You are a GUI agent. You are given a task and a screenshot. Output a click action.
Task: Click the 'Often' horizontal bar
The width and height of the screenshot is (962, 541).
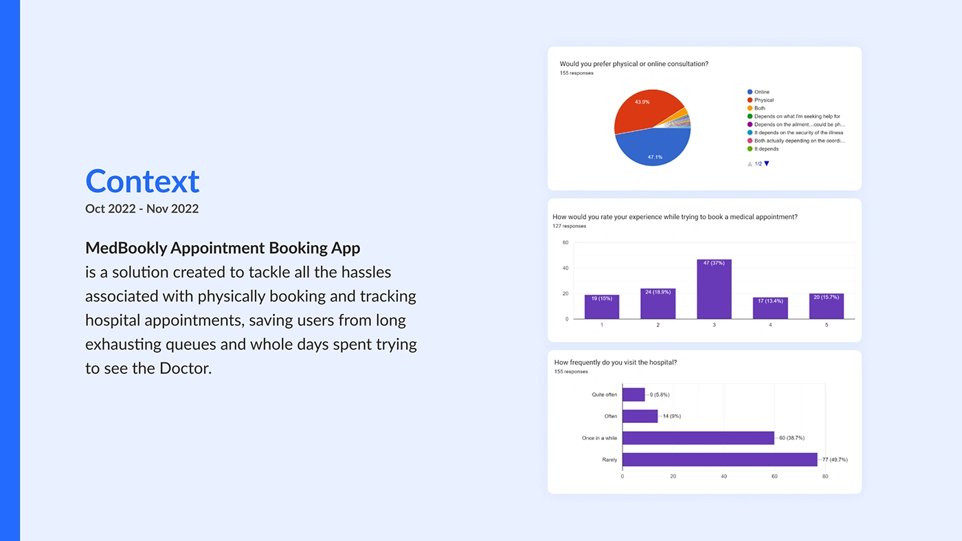pos(640,416)
